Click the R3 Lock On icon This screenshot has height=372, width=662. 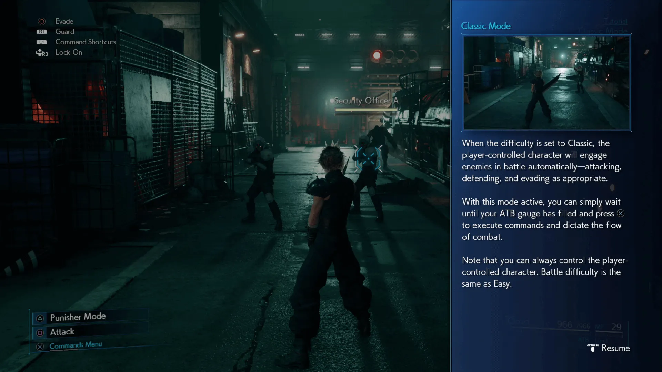(42, 53)
